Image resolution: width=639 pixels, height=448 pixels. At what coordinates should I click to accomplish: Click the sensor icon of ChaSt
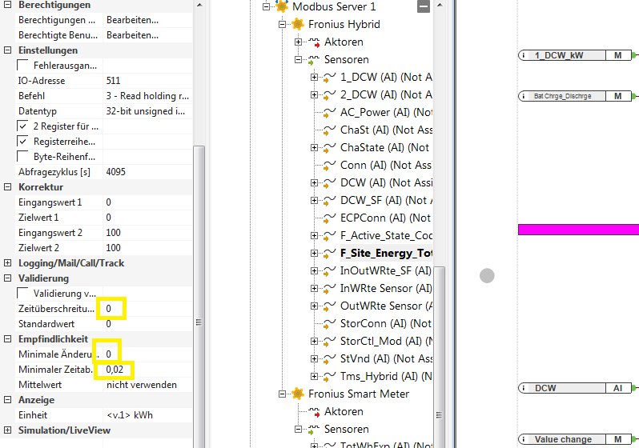(x=330, y=130)
